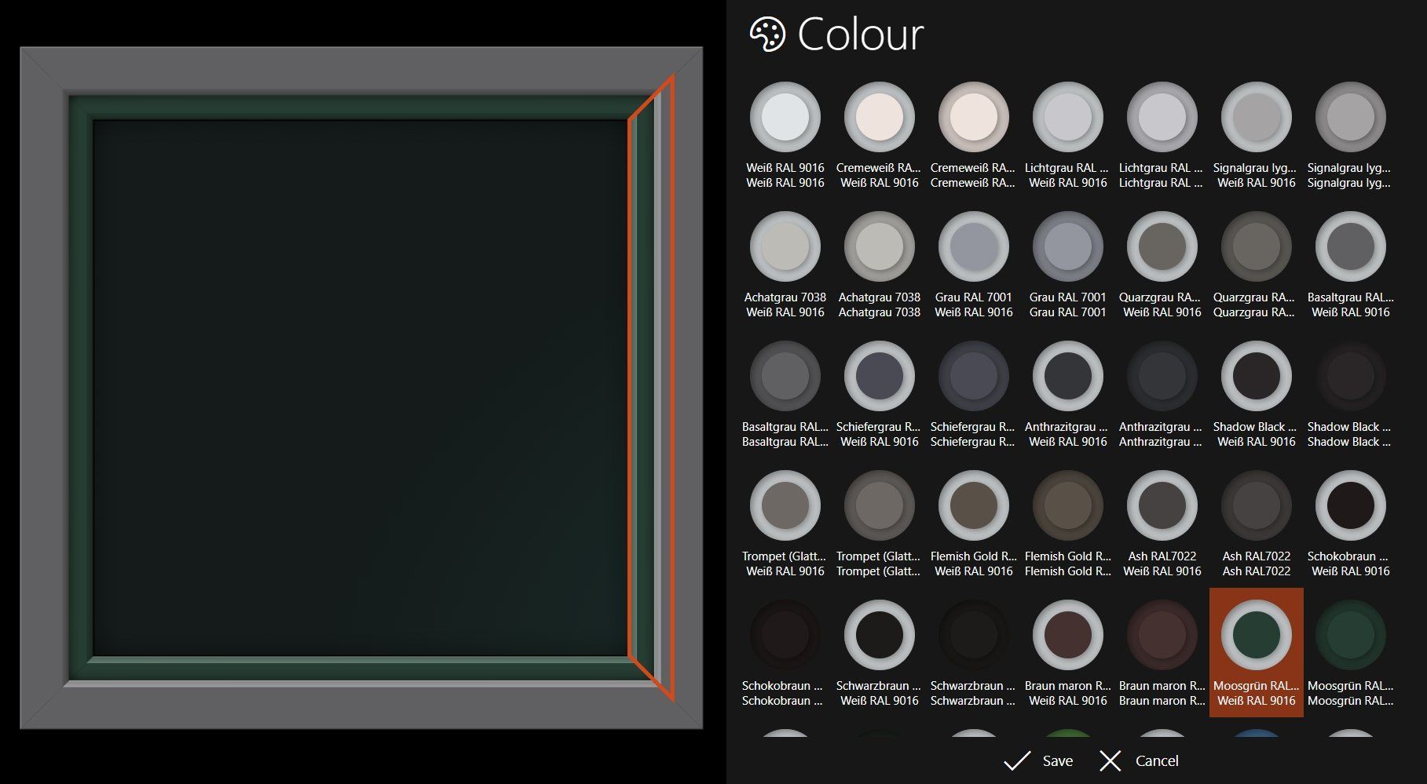Select Ash RAL7022 / Ash RAL7022 swatch

(1256, 506)
